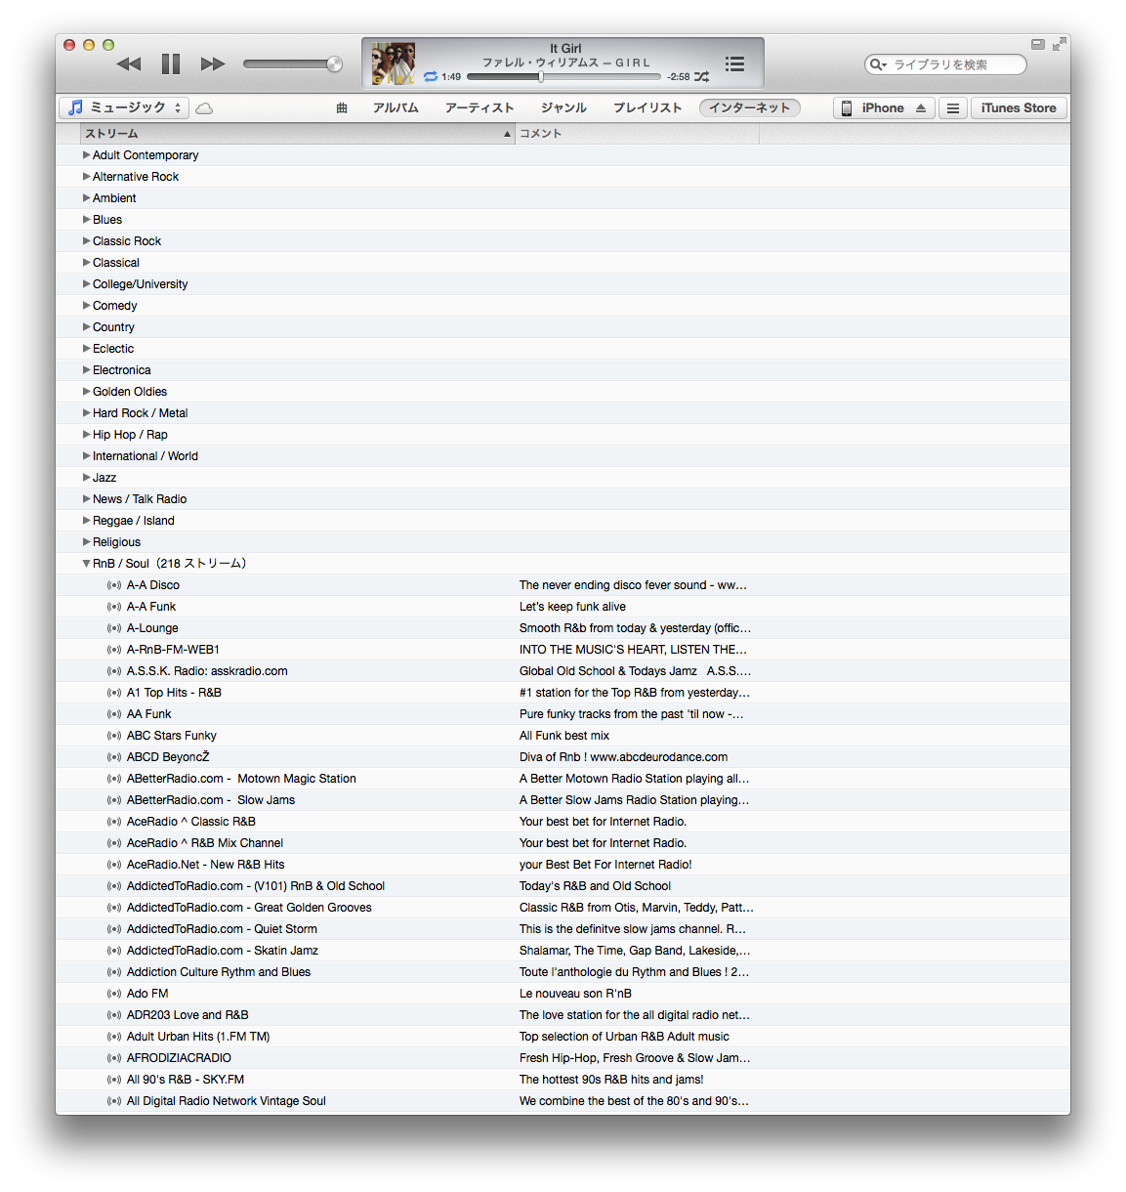Image resolution: width=1126 pixels, height=1192 pixels.
Task: Enter full screen mode icon
Action: 1059,44
